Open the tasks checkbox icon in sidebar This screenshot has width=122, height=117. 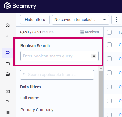pyautogui.click(x=8, y=35)
